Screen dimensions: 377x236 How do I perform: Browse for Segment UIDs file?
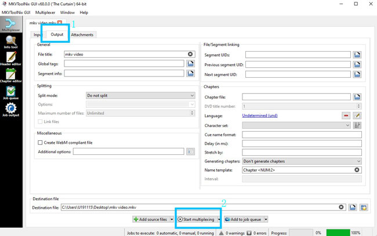pyautogui.click(x=357, y=55)
